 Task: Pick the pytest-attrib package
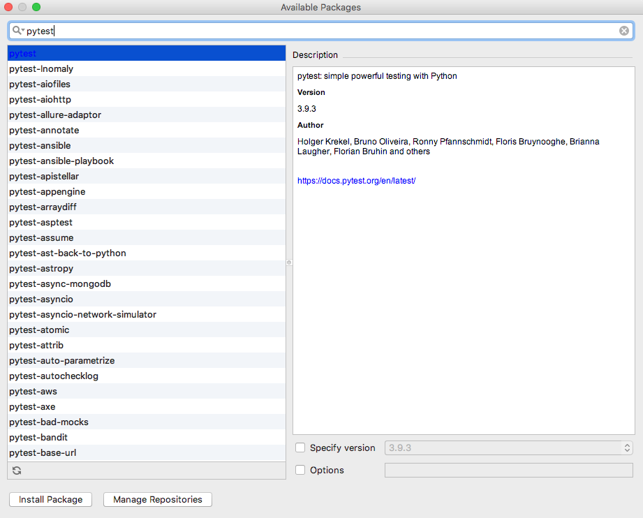click(147, 346)
